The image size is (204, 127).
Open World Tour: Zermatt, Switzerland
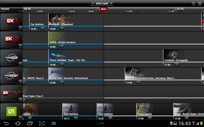[69, 78]
